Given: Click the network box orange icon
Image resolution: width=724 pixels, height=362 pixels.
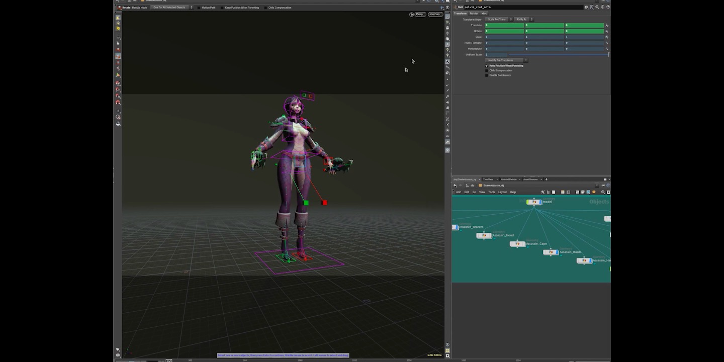Looking at the screenshot, I should 594,192.
